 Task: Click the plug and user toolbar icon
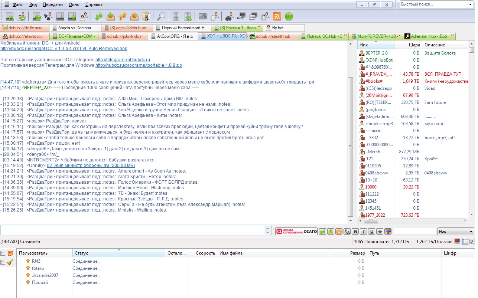tap(48, 16)
